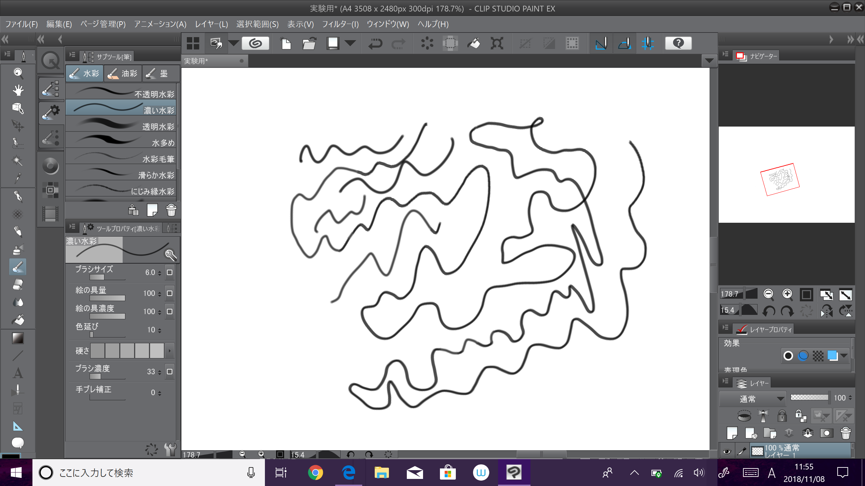865x486 pixels.
Task: Select the text tool
Action: tap(18, 373)
